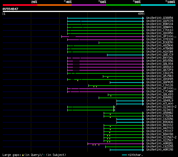Click the green ~80% legend color bar
Screen dimensions: 178x157
[x=123, y=5]
